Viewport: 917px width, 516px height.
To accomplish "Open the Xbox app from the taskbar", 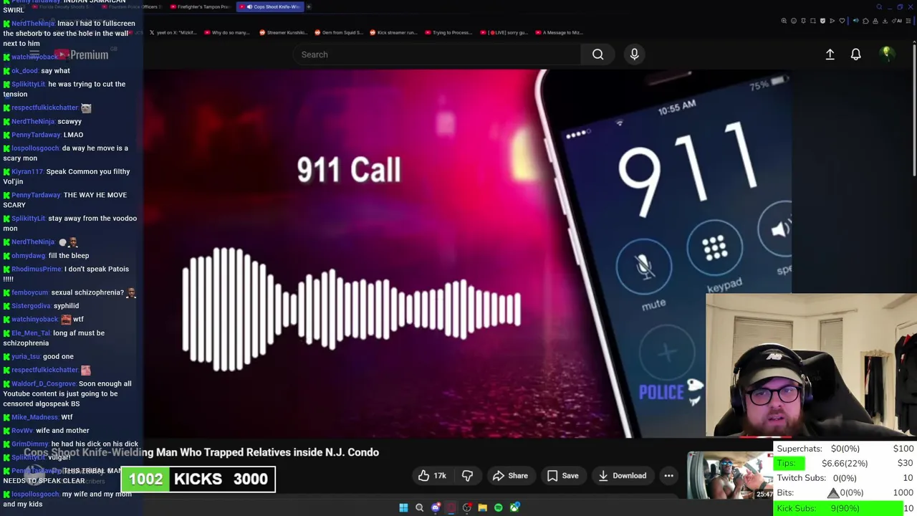I will 514,507.
